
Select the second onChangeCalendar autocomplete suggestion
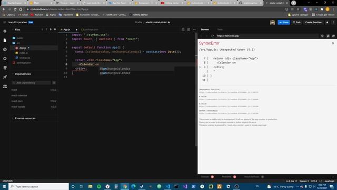point(137,73)
